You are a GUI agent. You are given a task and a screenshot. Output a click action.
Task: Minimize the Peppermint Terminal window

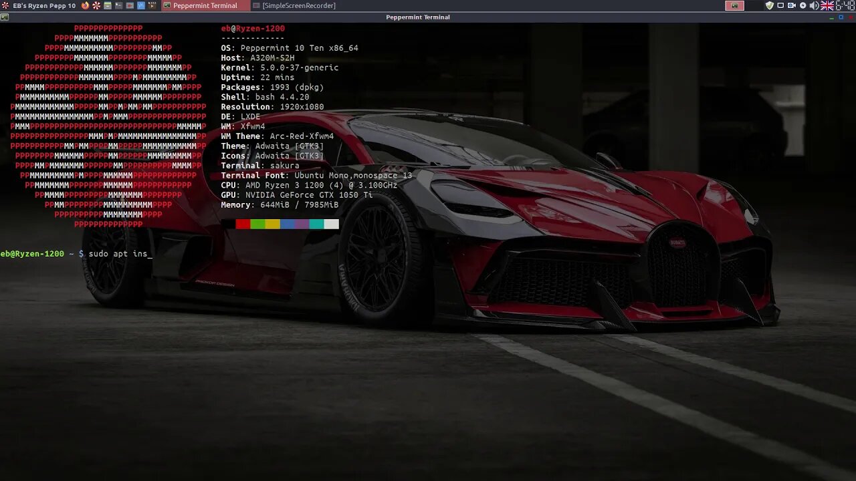[x=832, y=17]
